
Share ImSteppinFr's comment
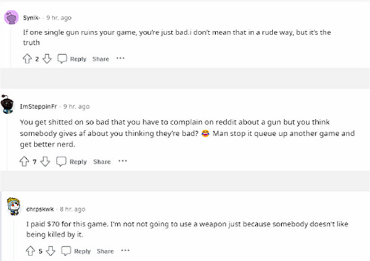click(101, 162)
